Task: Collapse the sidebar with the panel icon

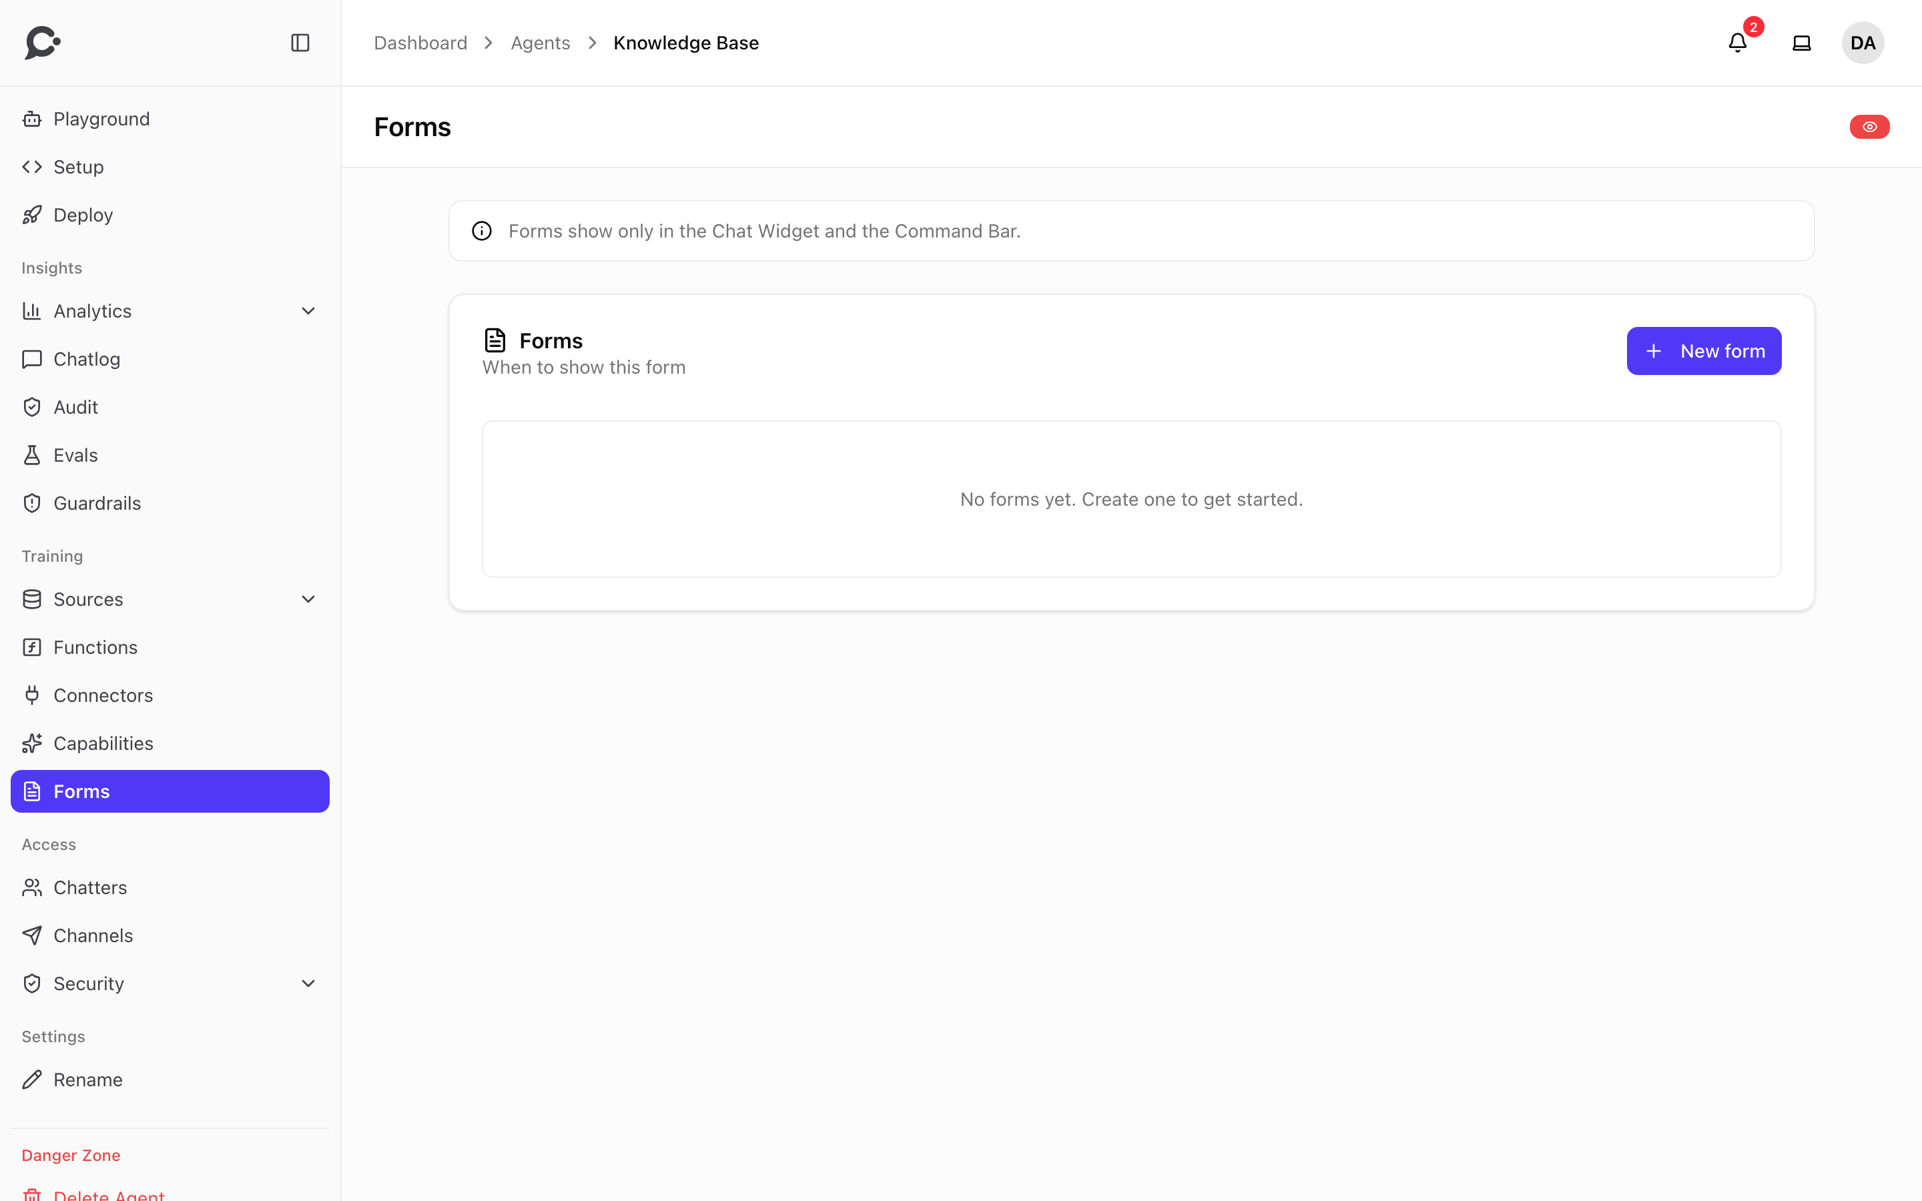Action: (x=300, y=43)
